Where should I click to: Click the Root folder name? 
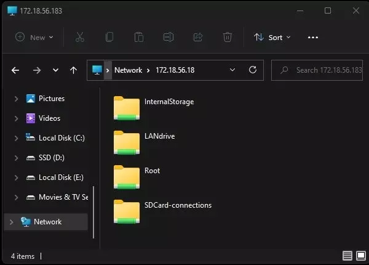point(152,171)
